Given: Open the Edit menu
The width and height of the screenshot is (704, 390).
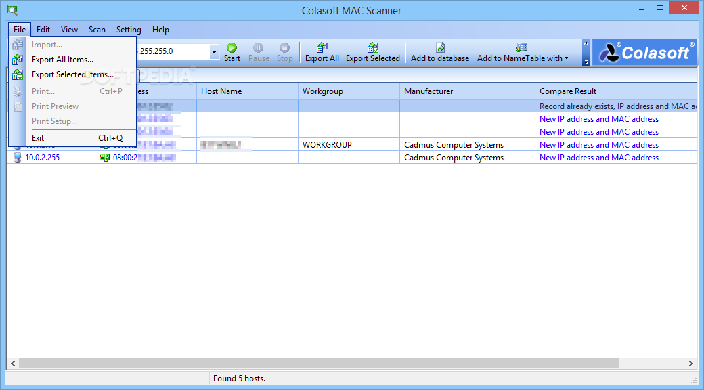Looking at the screenshot, I should tap(43, 30).
